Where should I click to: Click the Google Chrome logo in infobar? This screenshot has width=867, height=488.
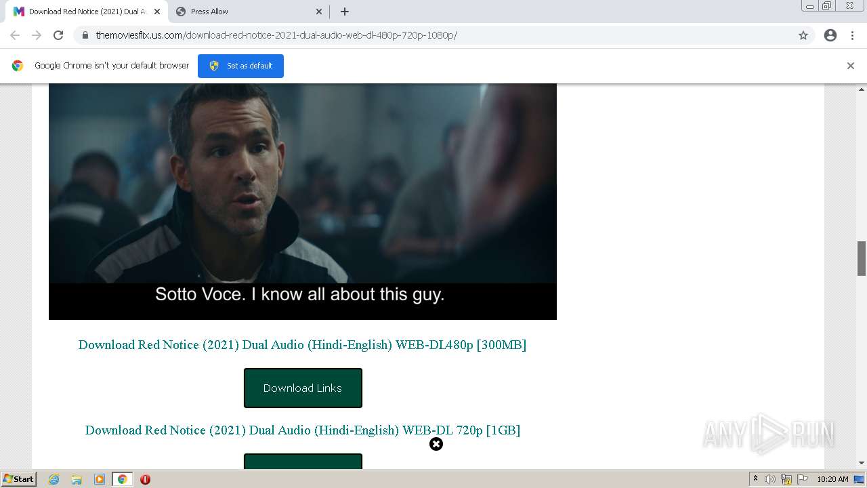[x=18, y=66]
